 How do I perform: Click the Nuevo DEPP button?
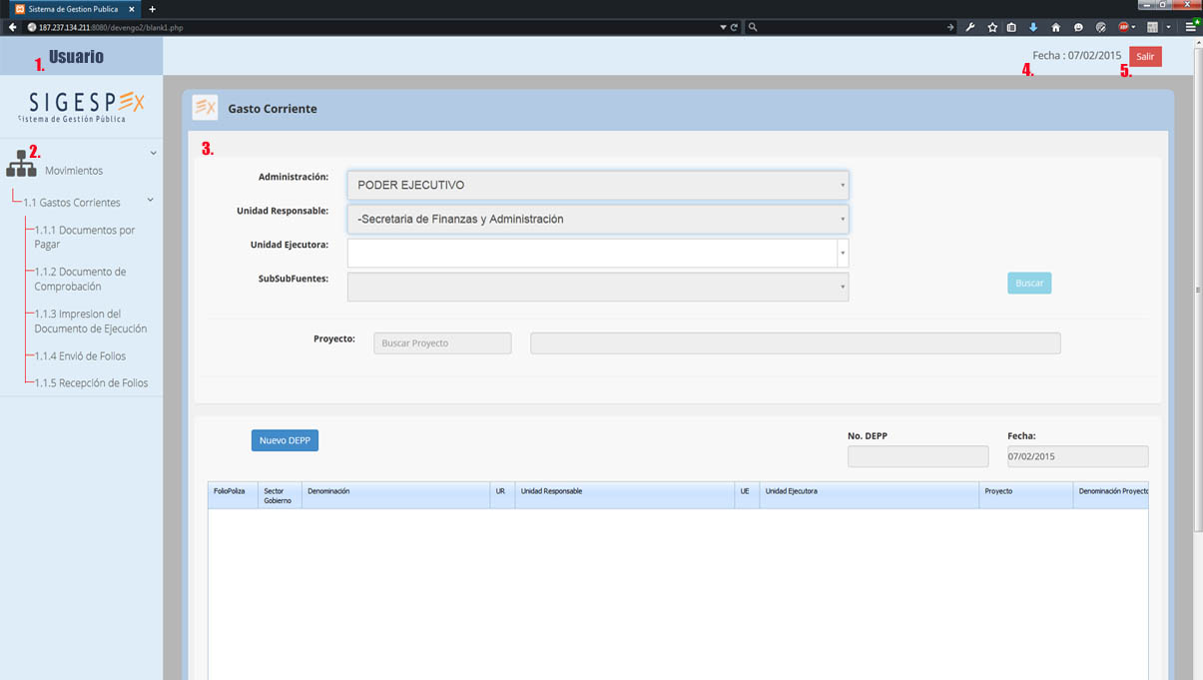click(285, 440)
